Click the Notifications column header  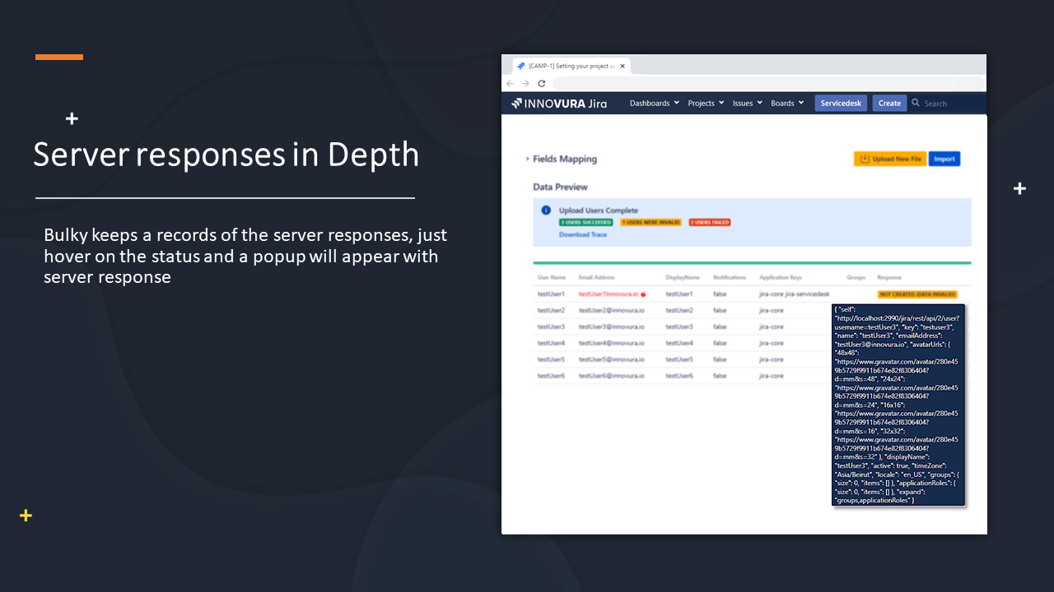point(730,278)
